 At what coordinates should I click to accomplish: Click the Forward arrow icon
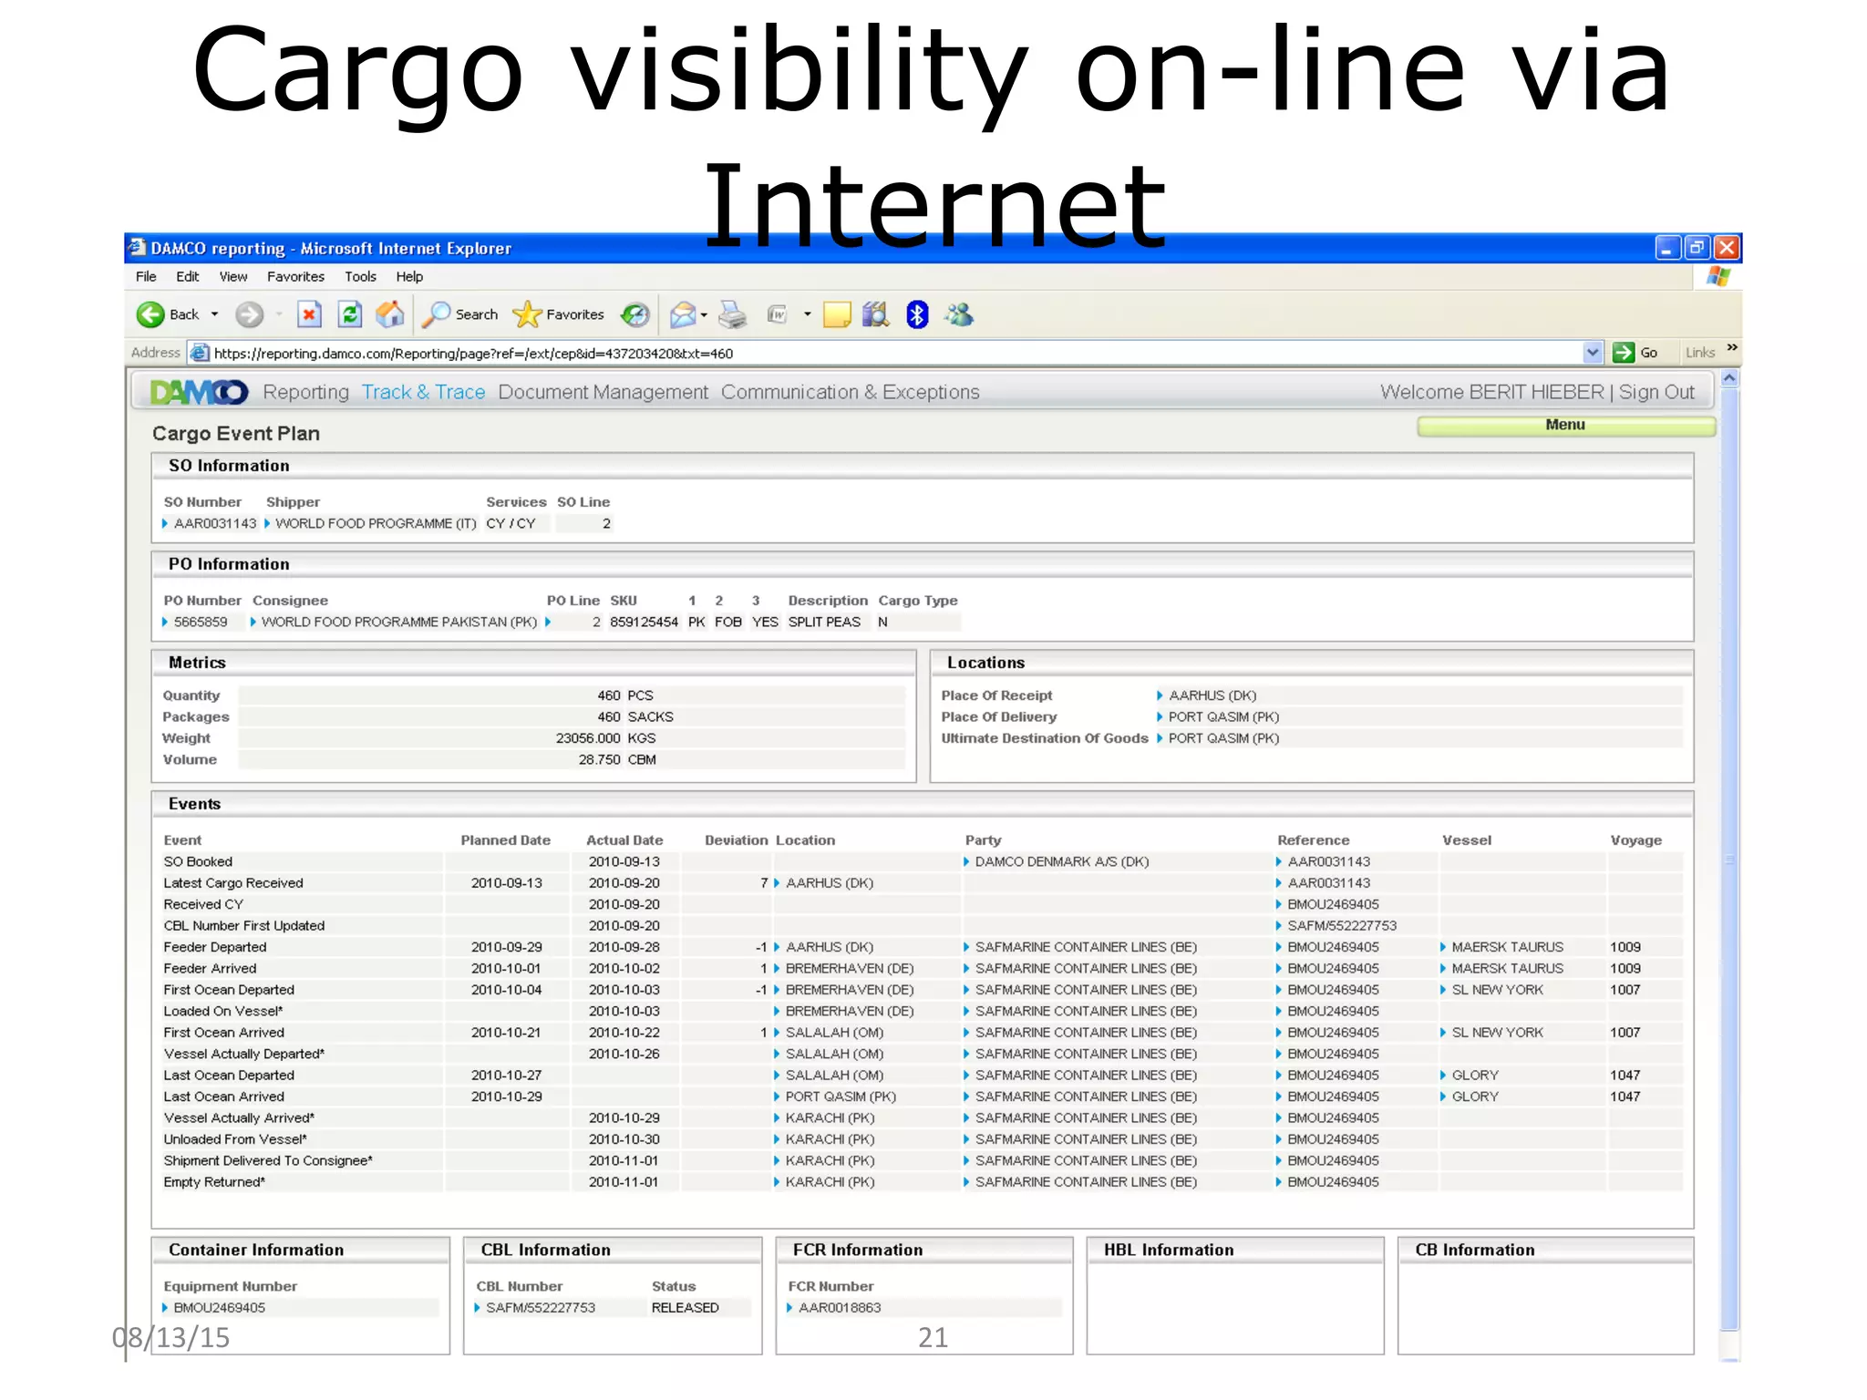249,314
